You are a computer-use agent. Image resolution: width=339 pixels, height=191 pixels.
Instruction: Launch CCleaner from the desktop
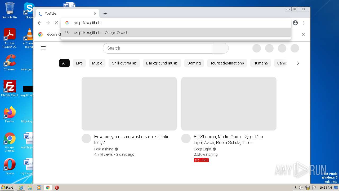pos(10,63)
